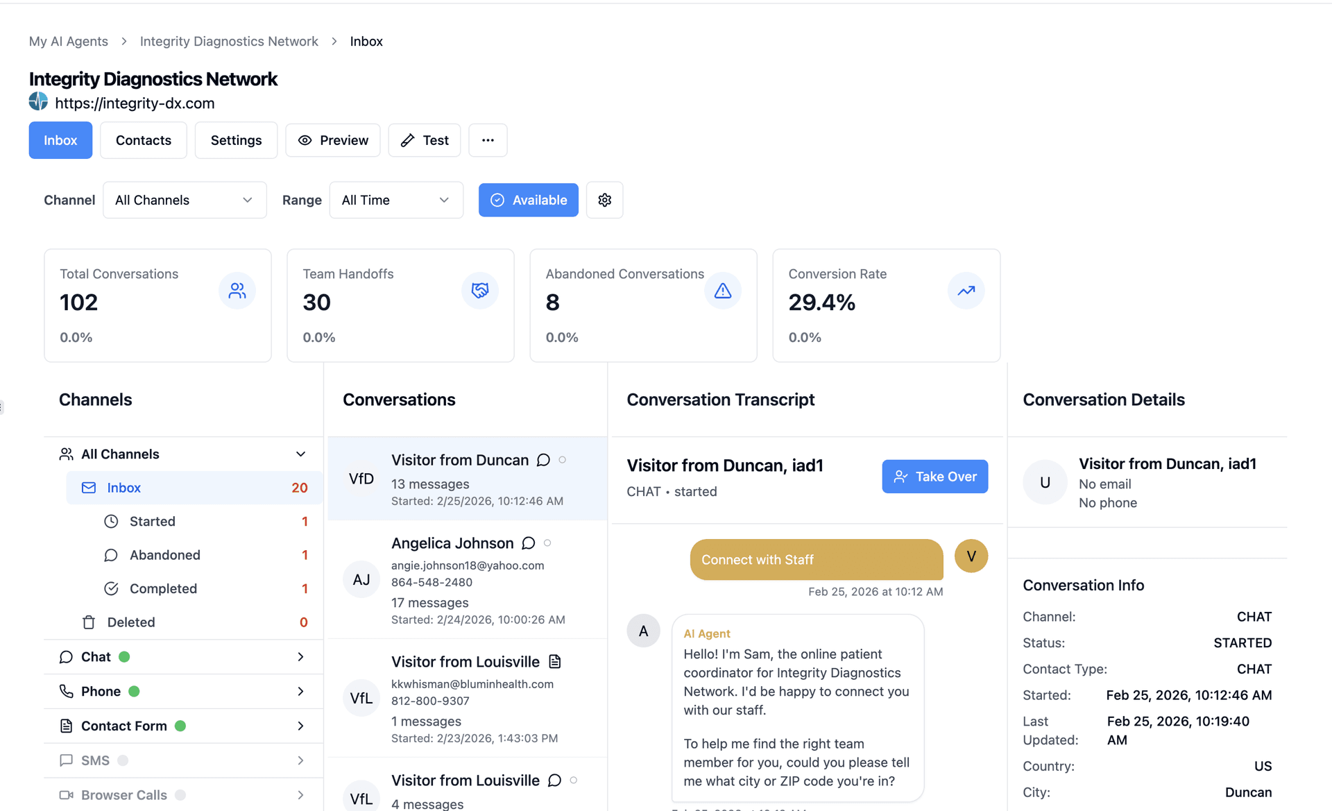Expand the Chat channel row

click(184, 656)
